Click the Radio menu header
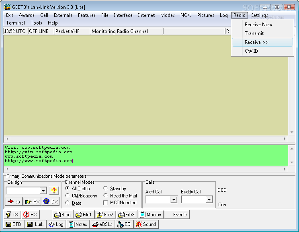 239,15
